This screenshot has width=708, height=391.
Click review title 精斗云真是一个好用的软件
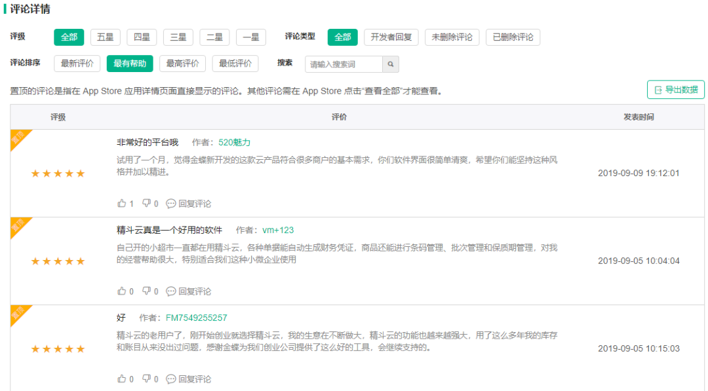169,230
